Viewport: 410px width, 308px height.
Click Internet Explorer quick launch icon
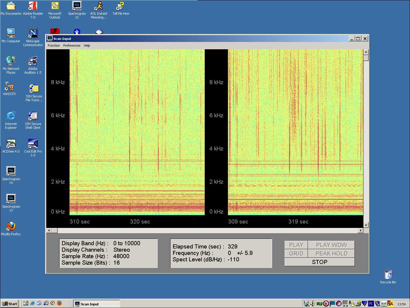click(x=33, y=303)
